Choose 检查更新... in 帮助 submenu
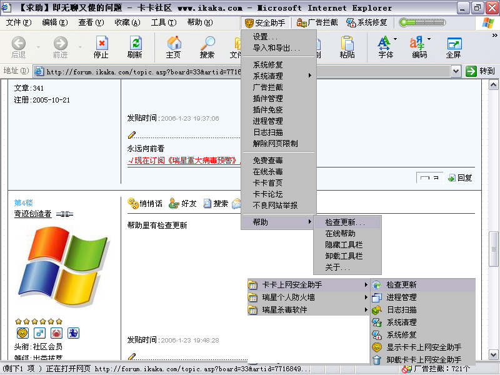This screenshot has width=500, height=375. point(347,222)
